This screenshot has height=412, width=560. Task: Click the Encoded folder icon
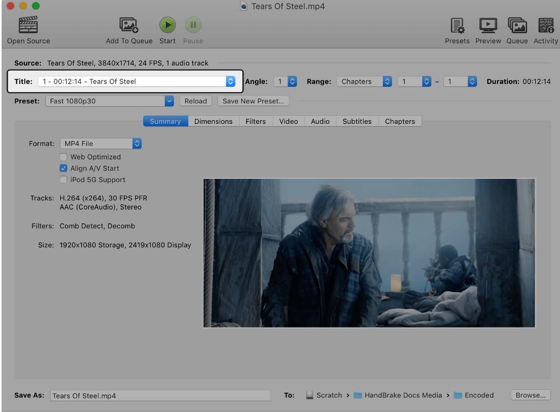click(x=458, y=395)
